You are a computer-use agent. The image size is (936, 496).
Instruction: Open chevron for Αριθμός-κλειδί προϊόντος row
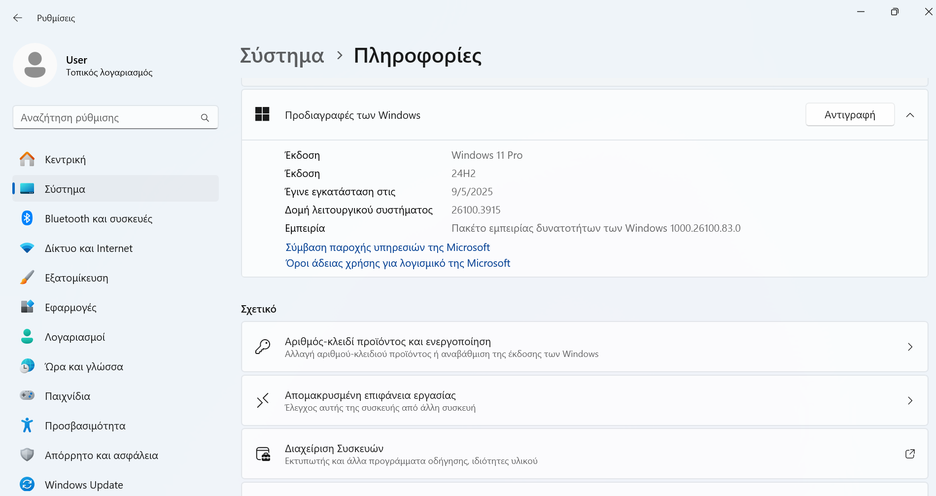click(910, 347)
